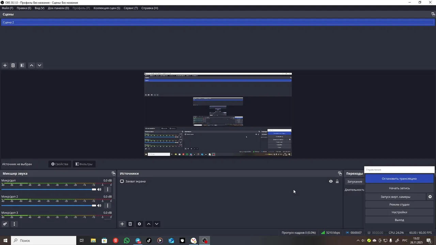
Task: Open scene filters icon in Scenes toolbar
Action: pos(22,65)
